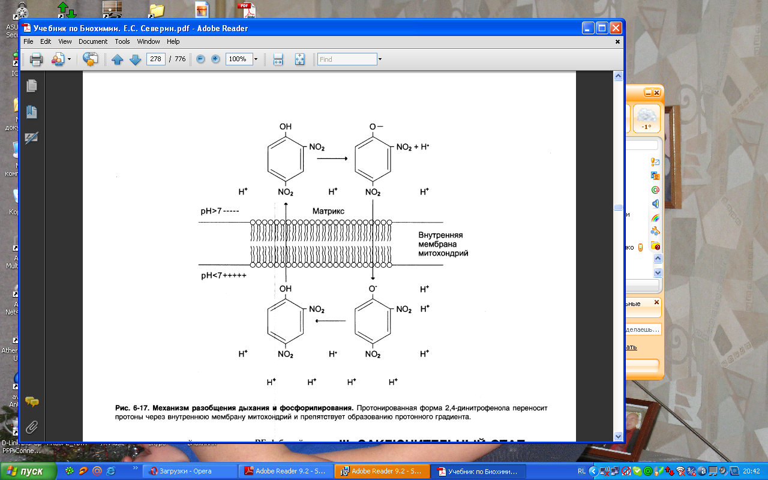Switch to Учебник по Биохимии taskbar button
This screenshot has width=768, height=480.
coord(479,471)
